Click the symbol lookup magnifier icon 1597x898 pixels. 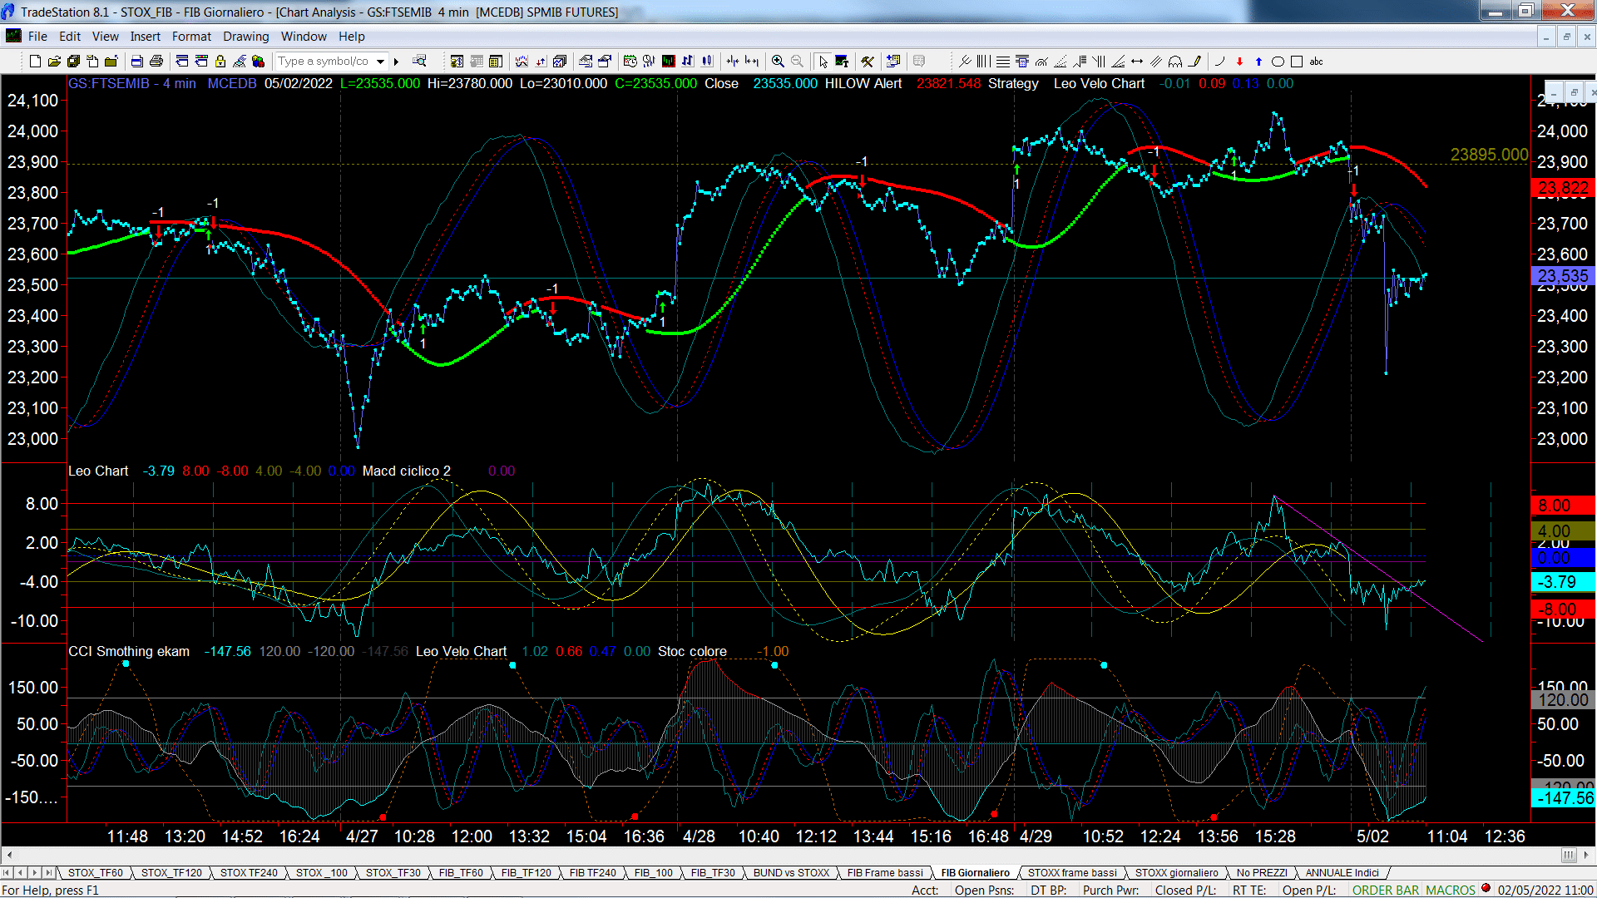click(419, 61)
